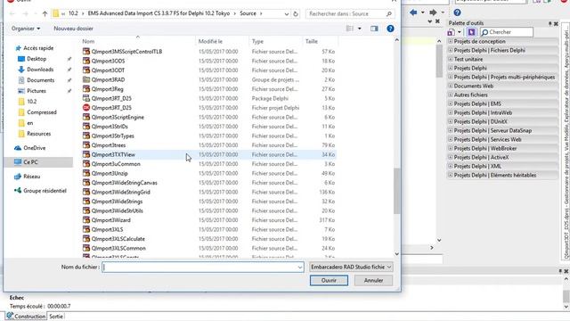Open the file name combo dropdown

(x=300, y=267)
